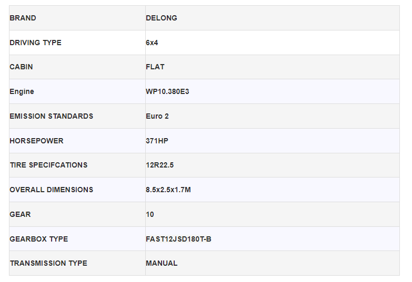Screen dimensions: 412x282
Task: Click the BRAND label cell
Action: [23, 18]
